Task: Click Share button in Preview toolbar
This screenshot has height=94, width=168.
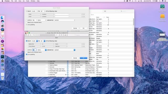Action: pyautogui.click(x=38, y=35)
